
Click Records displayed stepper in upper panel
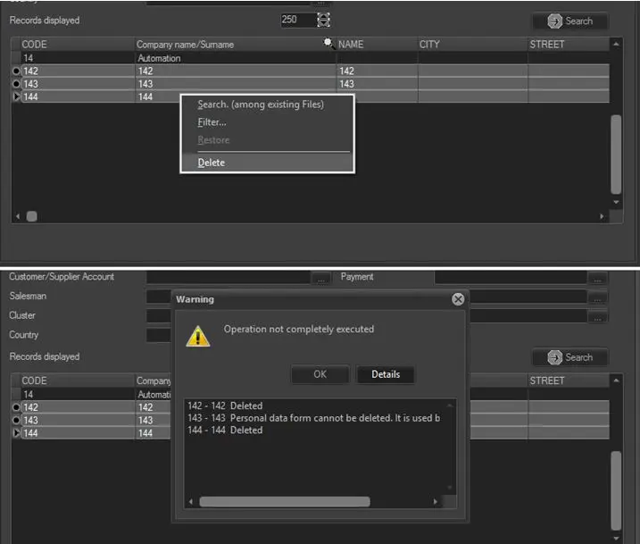point(323,20)
